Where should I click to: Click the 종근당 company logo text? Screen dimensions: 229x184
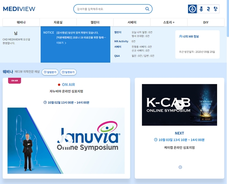click(208, 9)
